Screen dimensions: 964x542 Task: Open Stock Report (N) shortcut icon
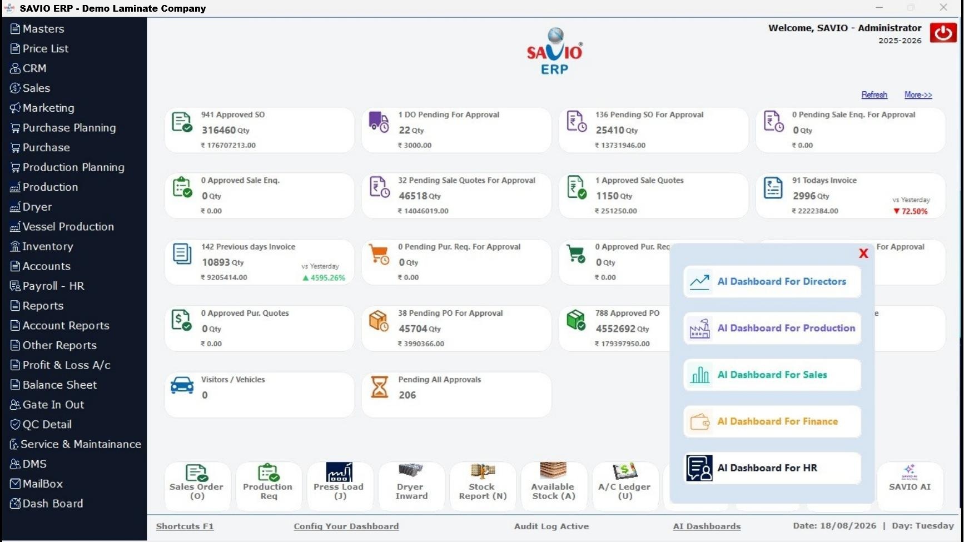point(482,471)
